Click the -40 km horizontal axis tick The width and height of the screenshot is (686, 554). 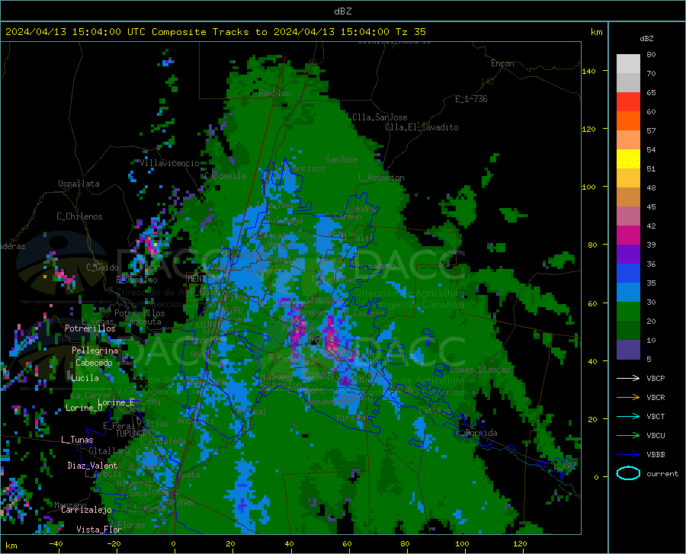[56, 543]
